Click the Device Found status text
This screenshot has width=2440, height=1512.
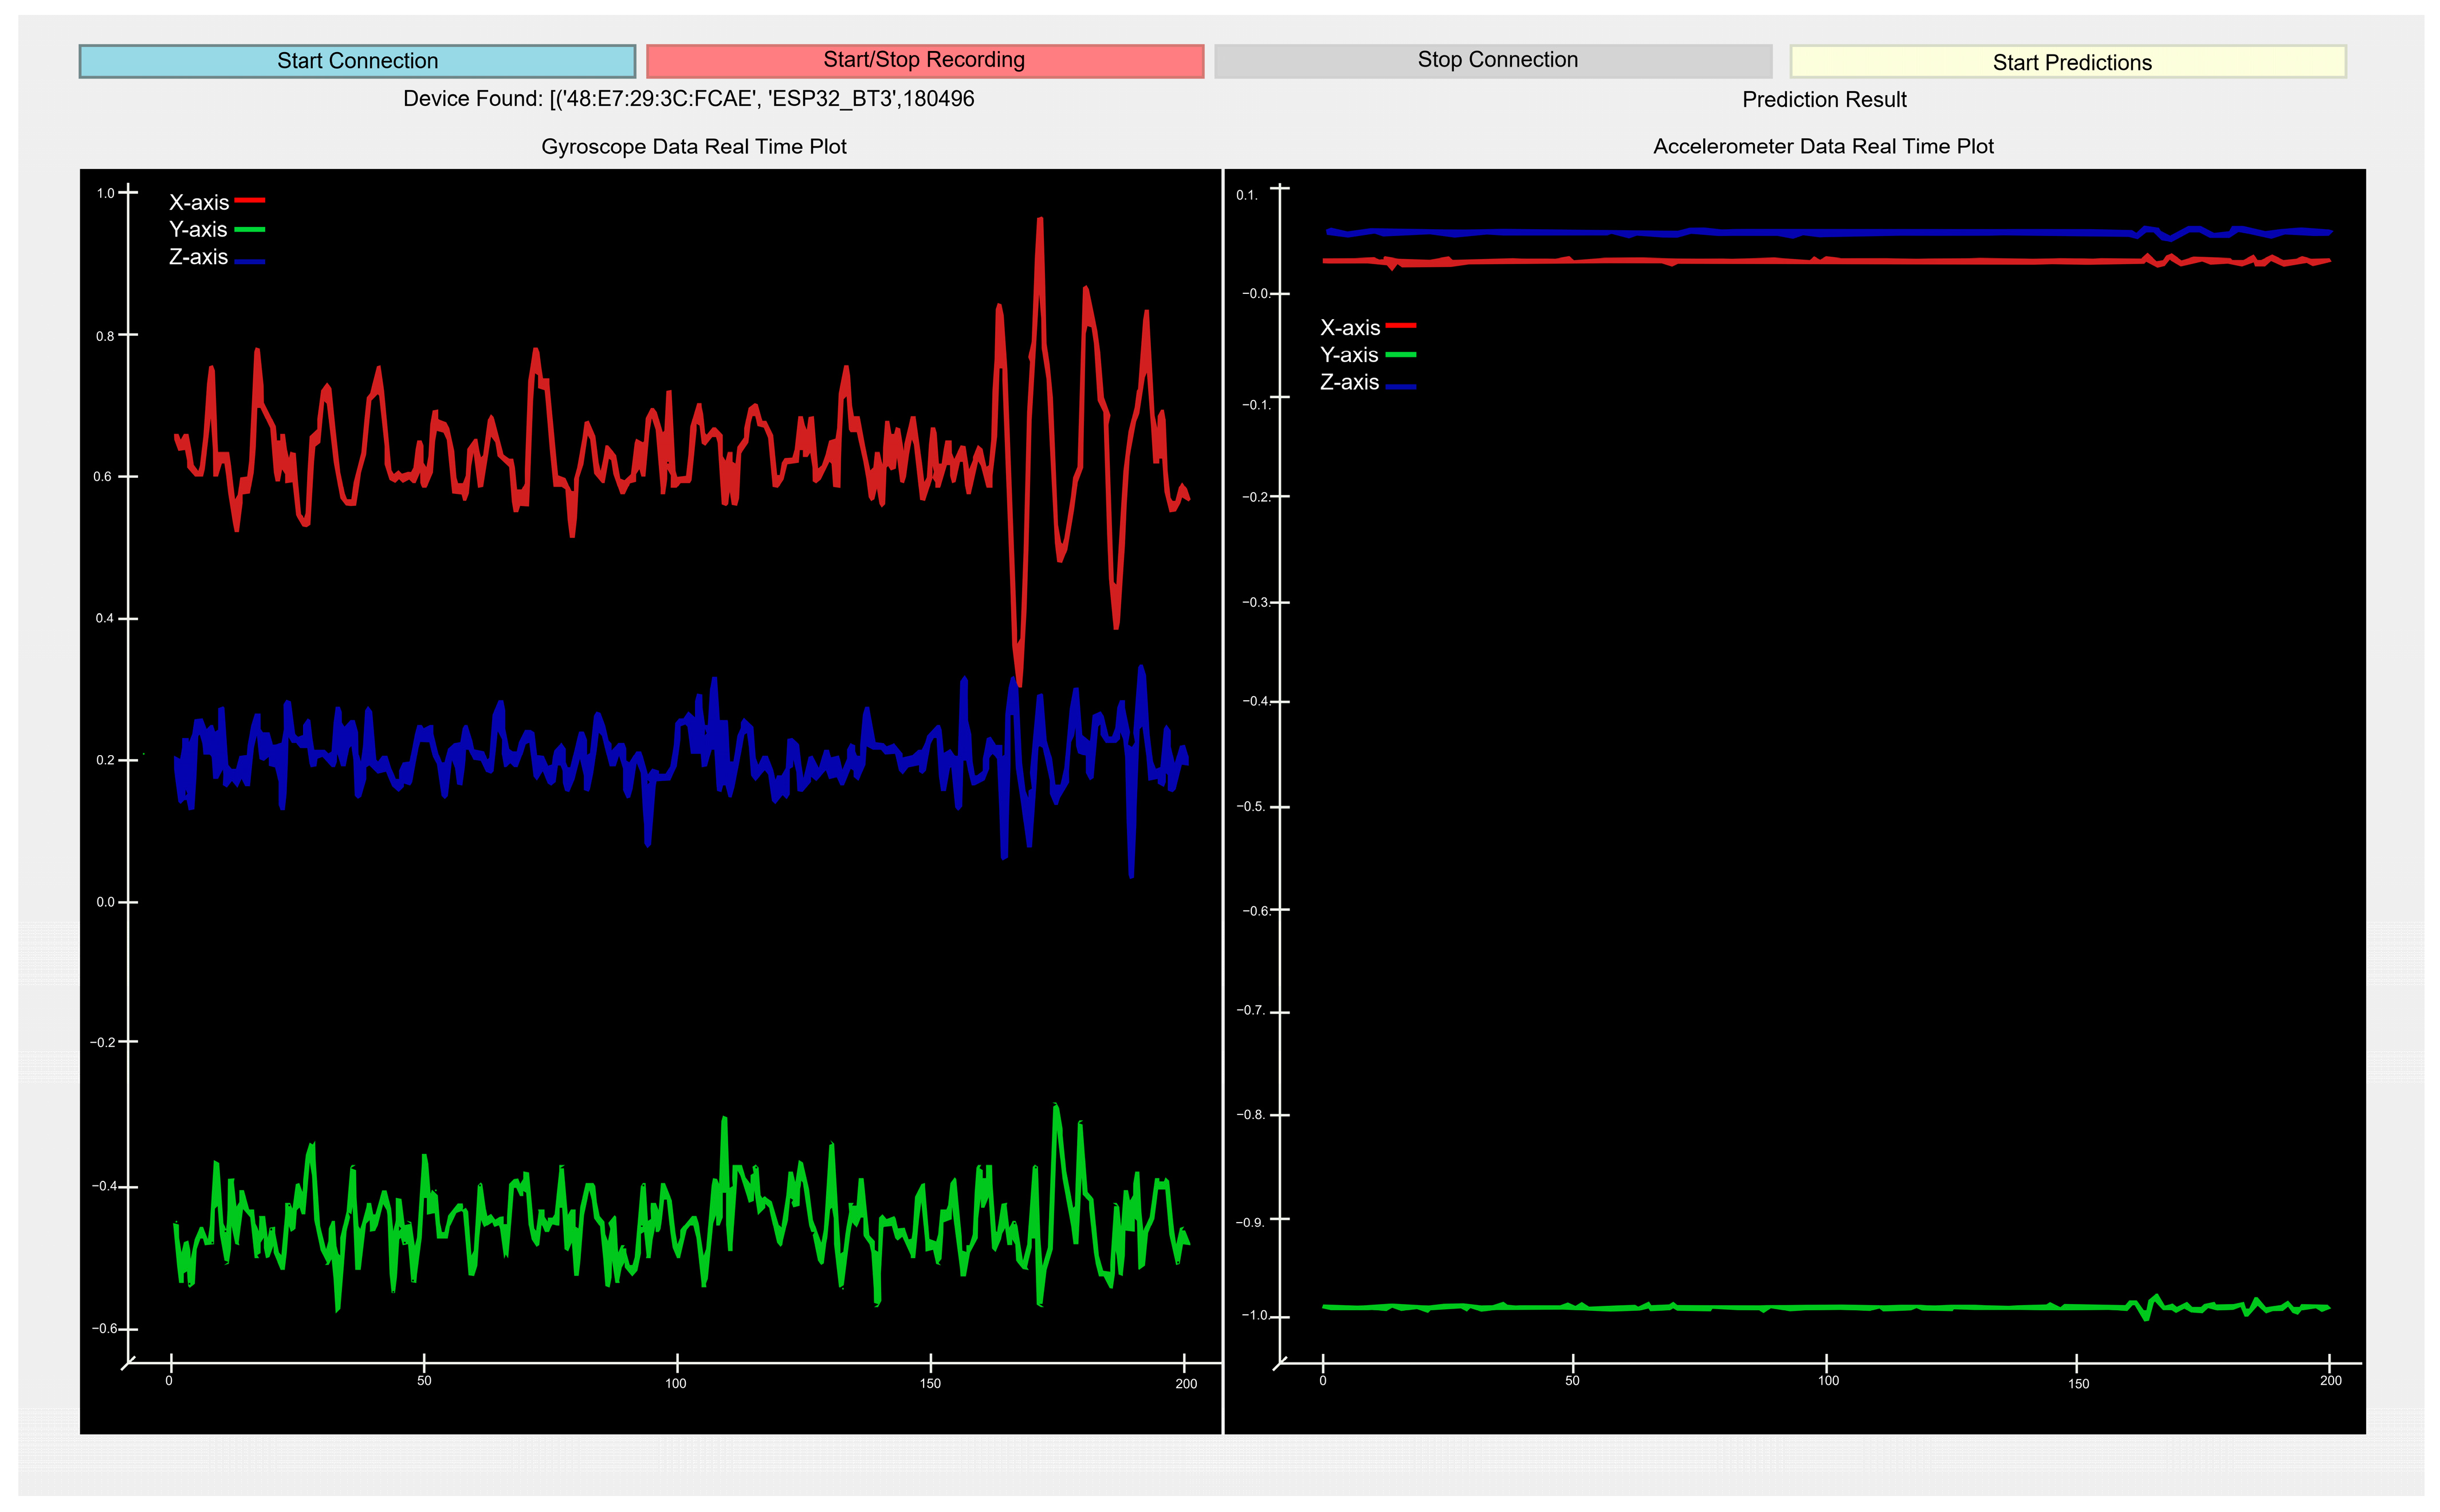(x=688, y=98)
